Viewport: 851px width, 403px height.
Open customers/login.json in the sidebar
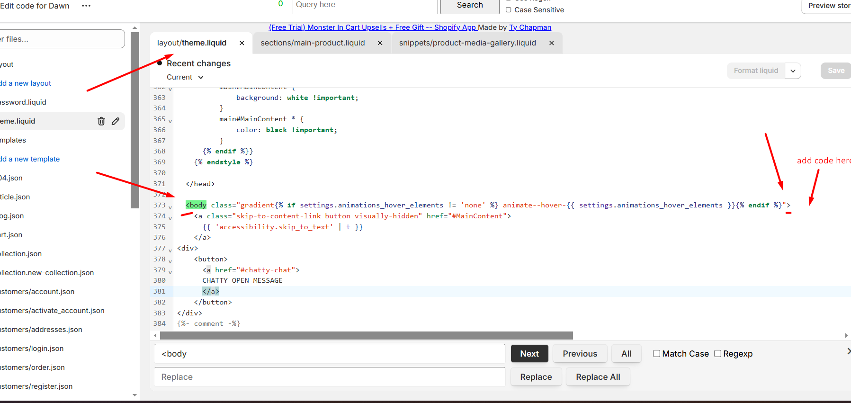[x=32, y=349]
